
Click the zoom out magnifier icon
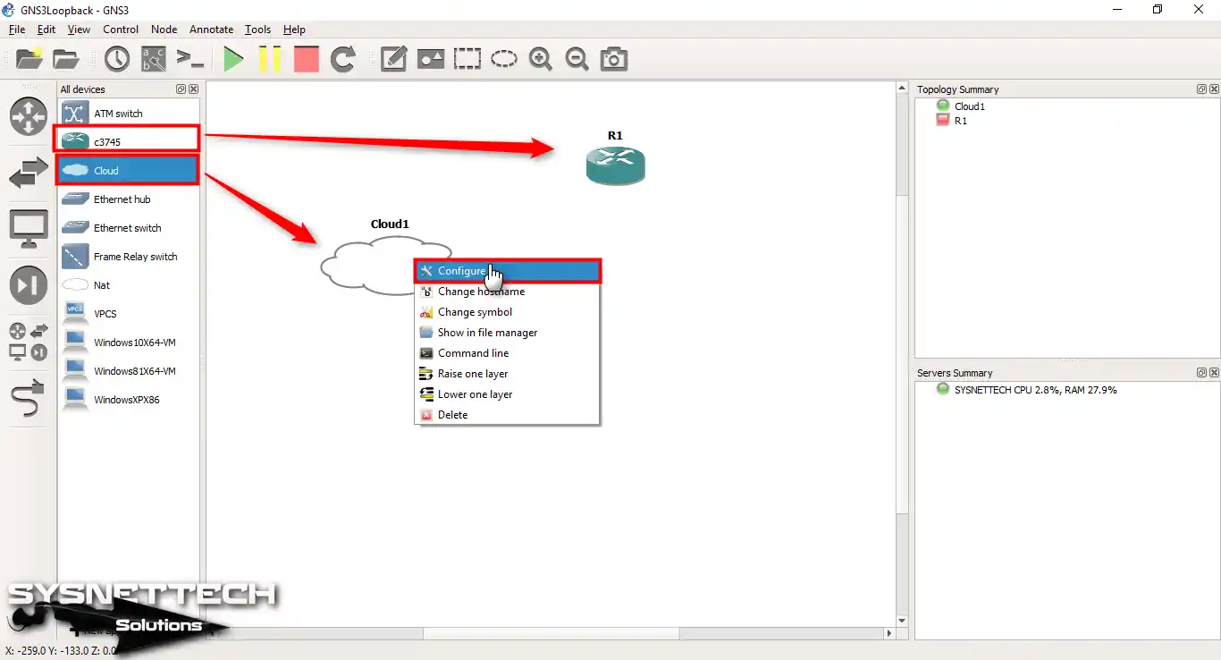pos(577,59)
